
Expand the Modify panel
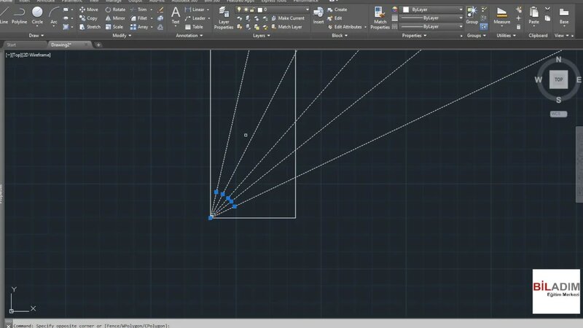[x=122, y=36]
